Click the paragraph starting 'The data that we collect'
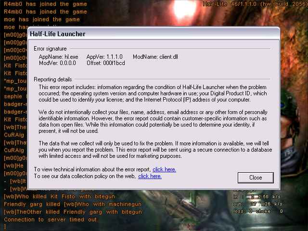The height and width of the screenshot is (231, 308). click(155, 150)
